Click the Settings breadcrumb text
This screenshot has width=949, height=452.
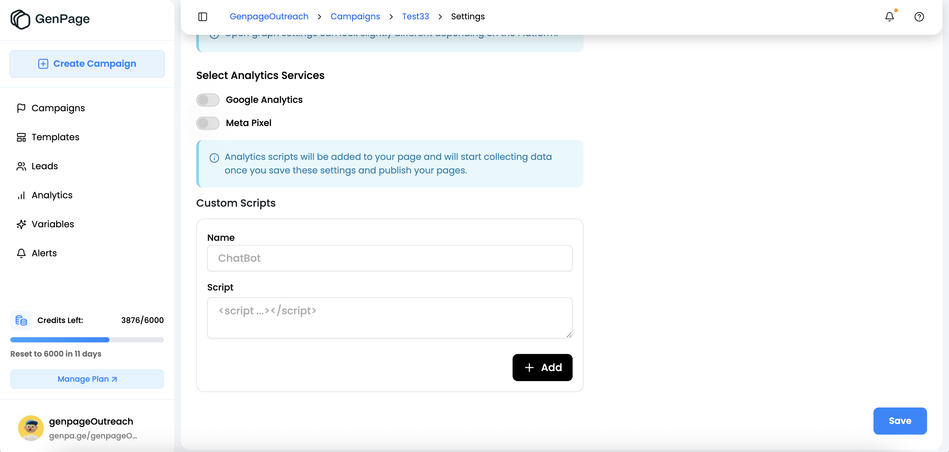click(468, 16)
